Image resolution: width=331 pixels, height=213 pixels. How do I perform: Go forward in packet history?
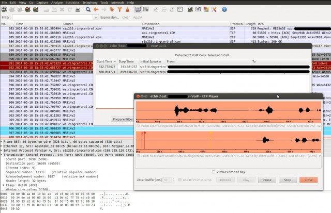tap(104, 9)
